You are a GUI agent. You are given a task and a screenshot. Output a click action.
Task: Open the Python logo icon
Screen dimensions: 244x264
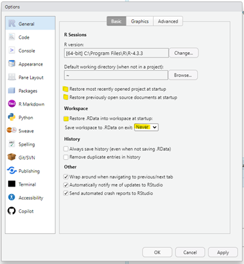click(x=11, y=117)
